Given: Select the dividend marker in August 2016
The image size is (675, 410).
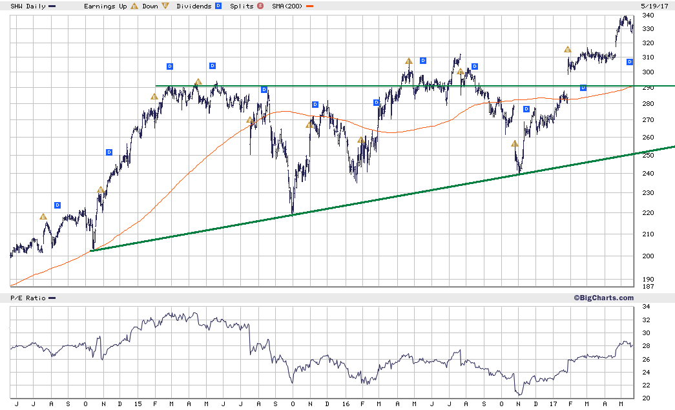Looking at the screenshot, I should coord(474,67).
